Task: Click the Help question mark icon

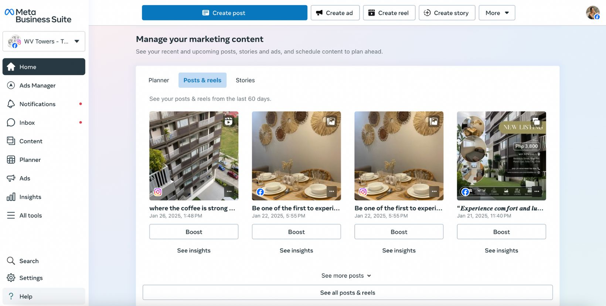Action: click(11, 296)
